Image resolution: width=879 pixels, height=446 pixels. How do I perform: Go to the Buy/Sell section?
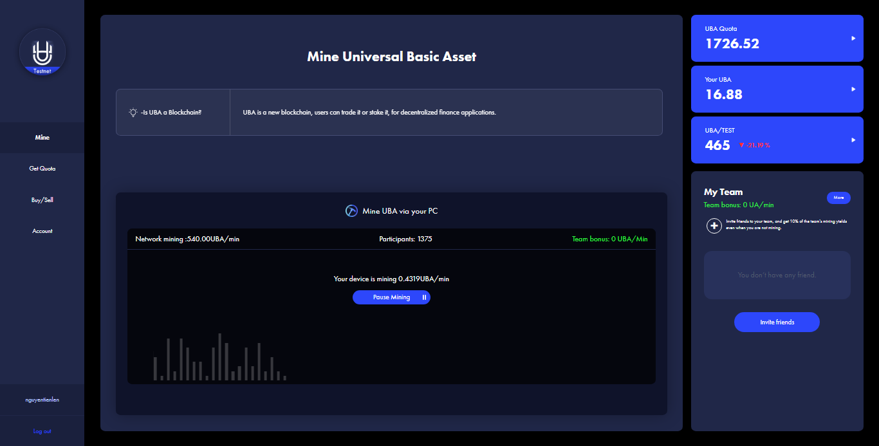click(x=42, y=200)
